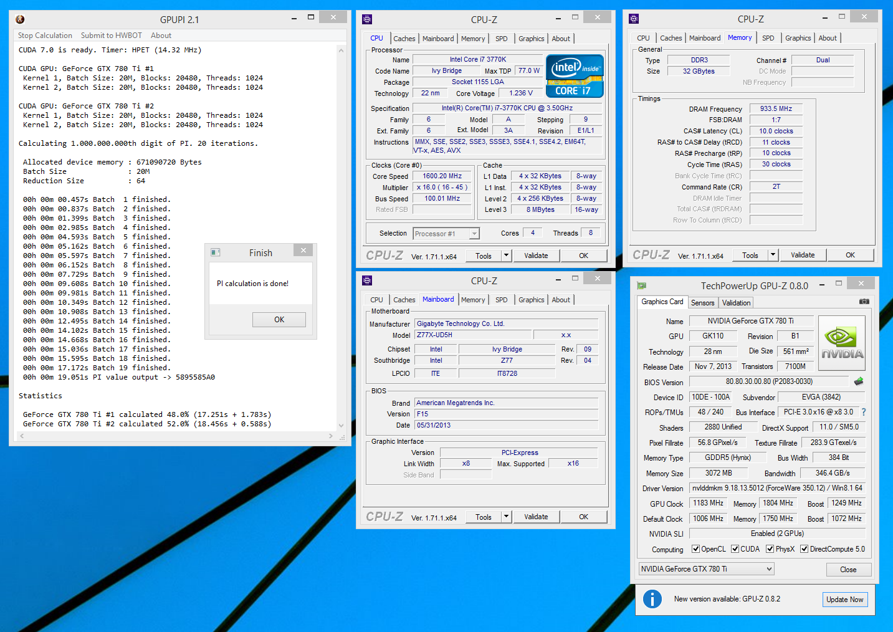
Task: Click CAS# Latency value 10.0 clocks
Action: point(776,131)
